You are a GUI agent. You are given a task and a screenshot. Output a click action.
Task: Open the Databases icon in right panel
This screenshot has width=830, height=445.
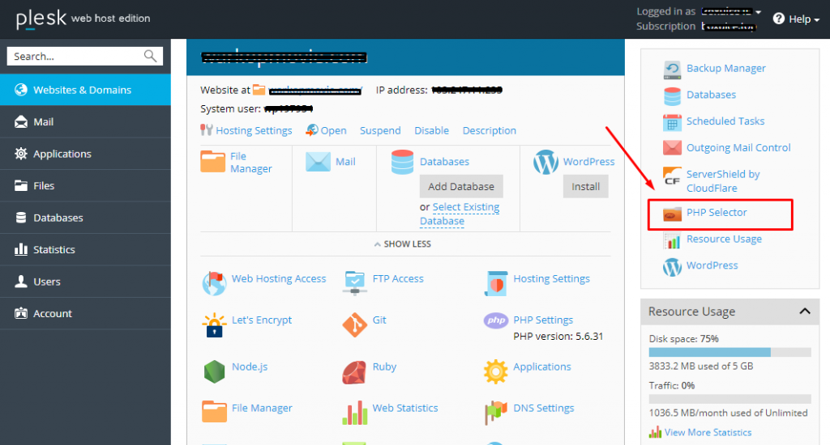(672, 95)
